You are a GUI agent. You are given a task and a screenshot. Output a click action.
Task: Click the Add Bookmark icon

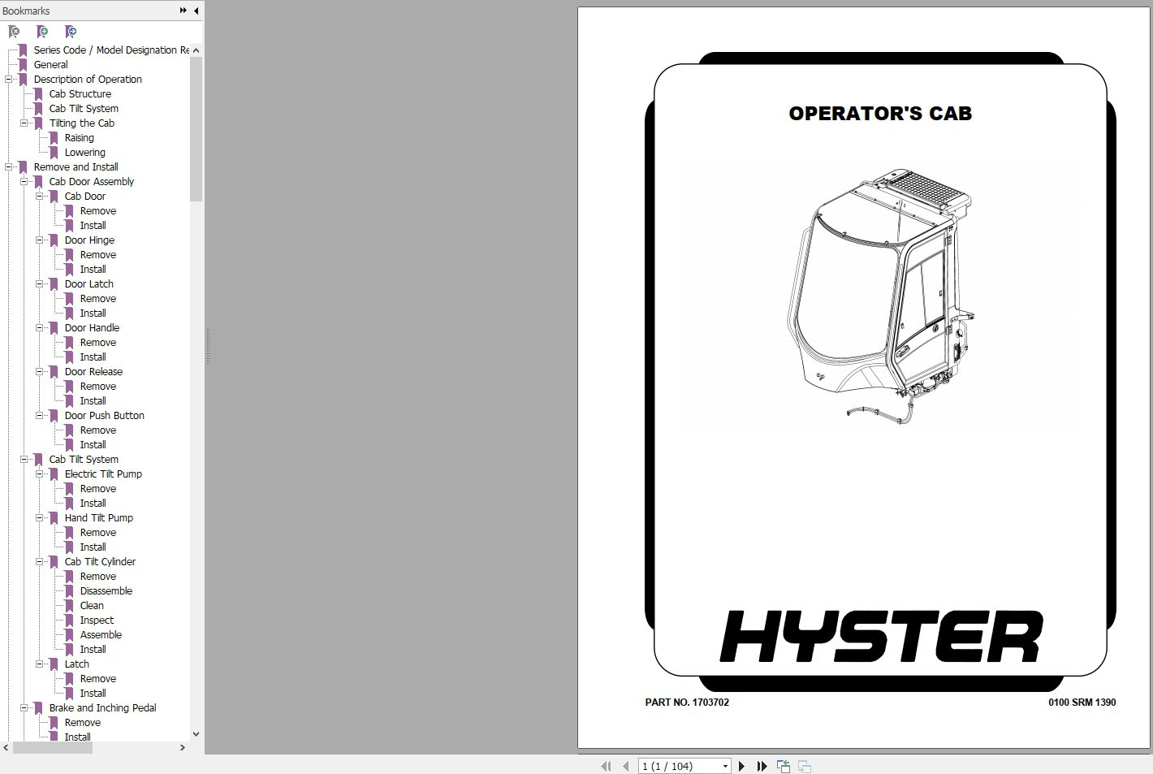coord(43,31)
